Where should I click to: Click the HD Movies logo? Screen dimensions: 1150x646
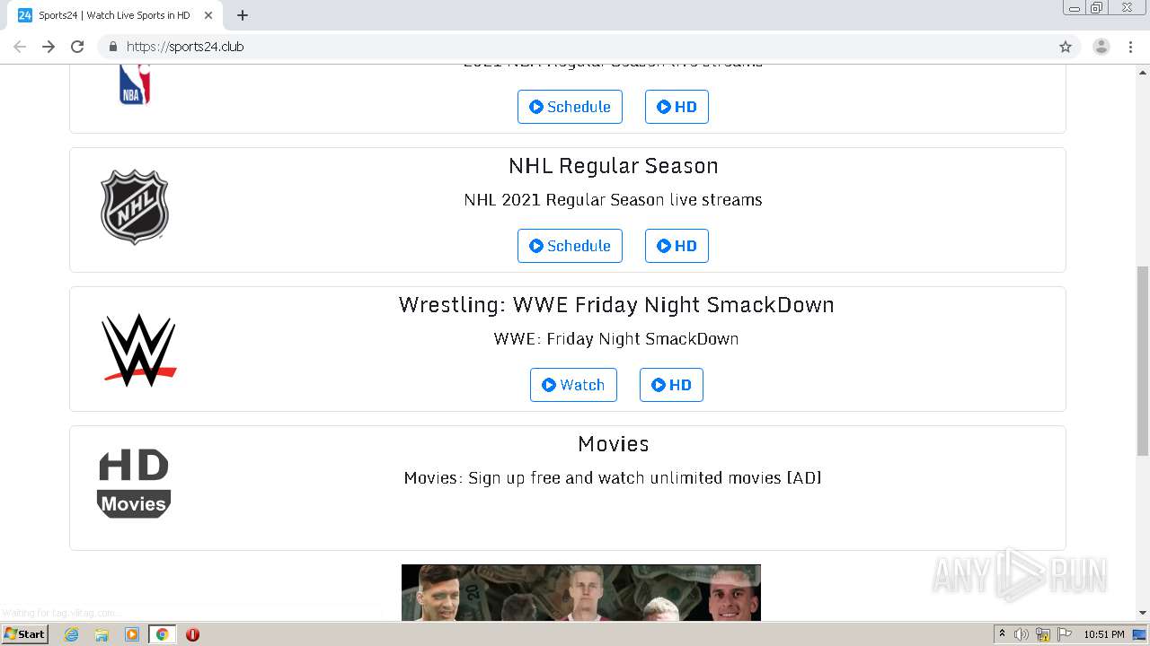tap(134, 484)
